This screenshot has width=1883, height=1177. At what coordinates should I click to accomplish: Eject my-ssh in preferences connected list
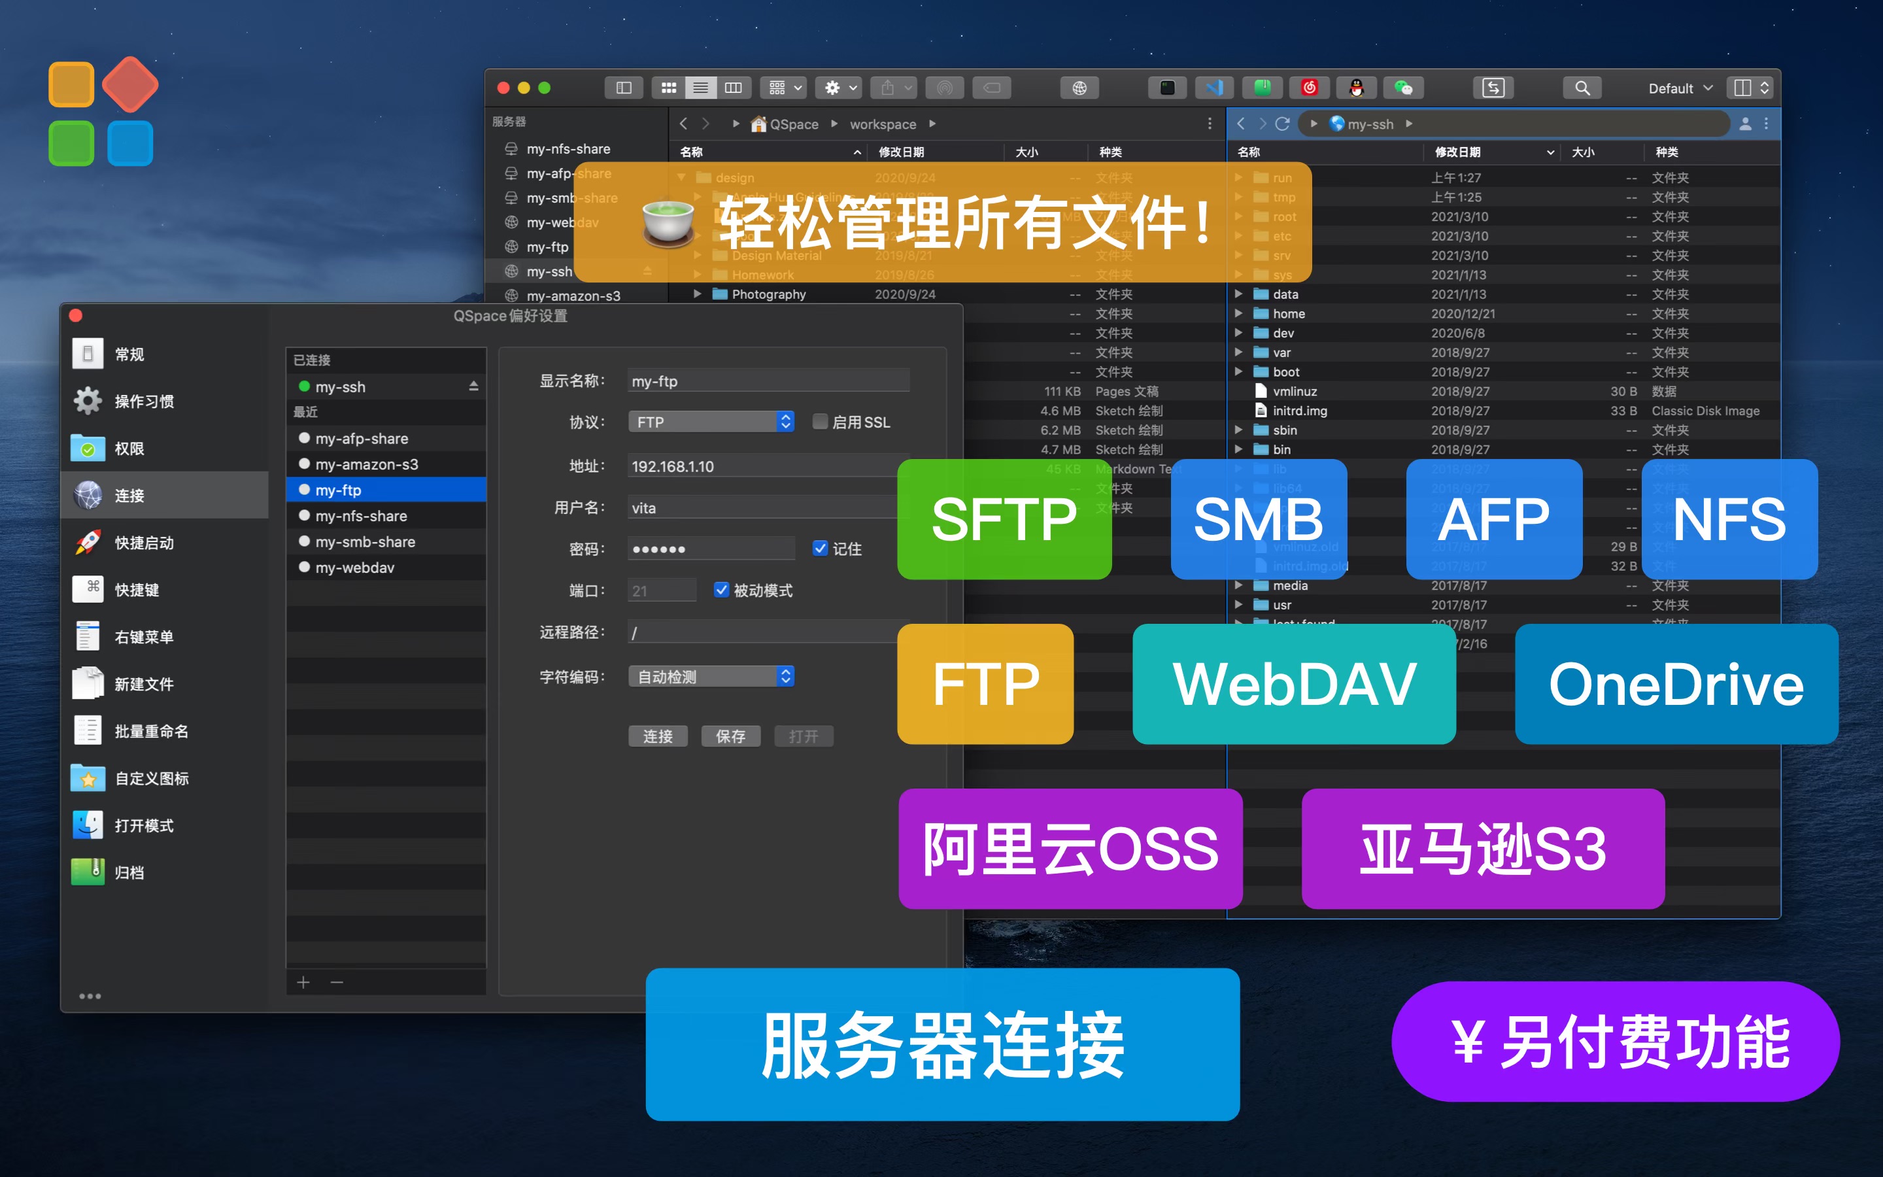(473, 387)
